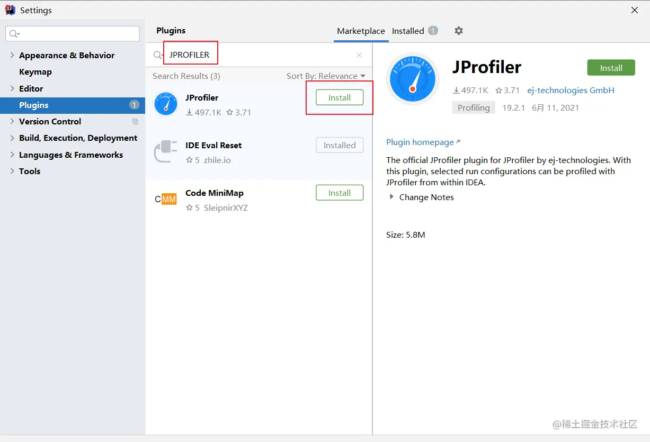Install the Code MiniMap plugin
The width and height of the screenshot is (650, 442).
click(340, 193)
